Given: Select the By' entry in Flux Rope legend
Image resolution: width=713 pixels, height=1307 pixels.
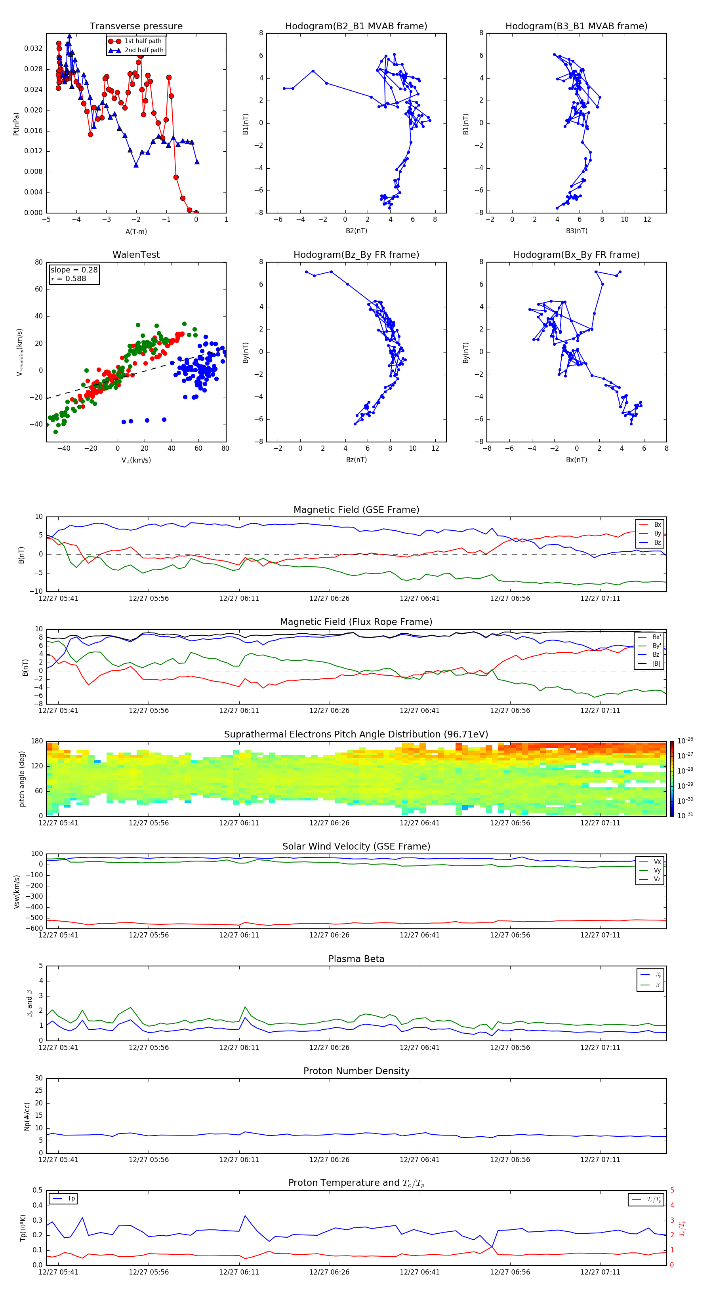Looking at the screenshot, I should tap(650, 646).
